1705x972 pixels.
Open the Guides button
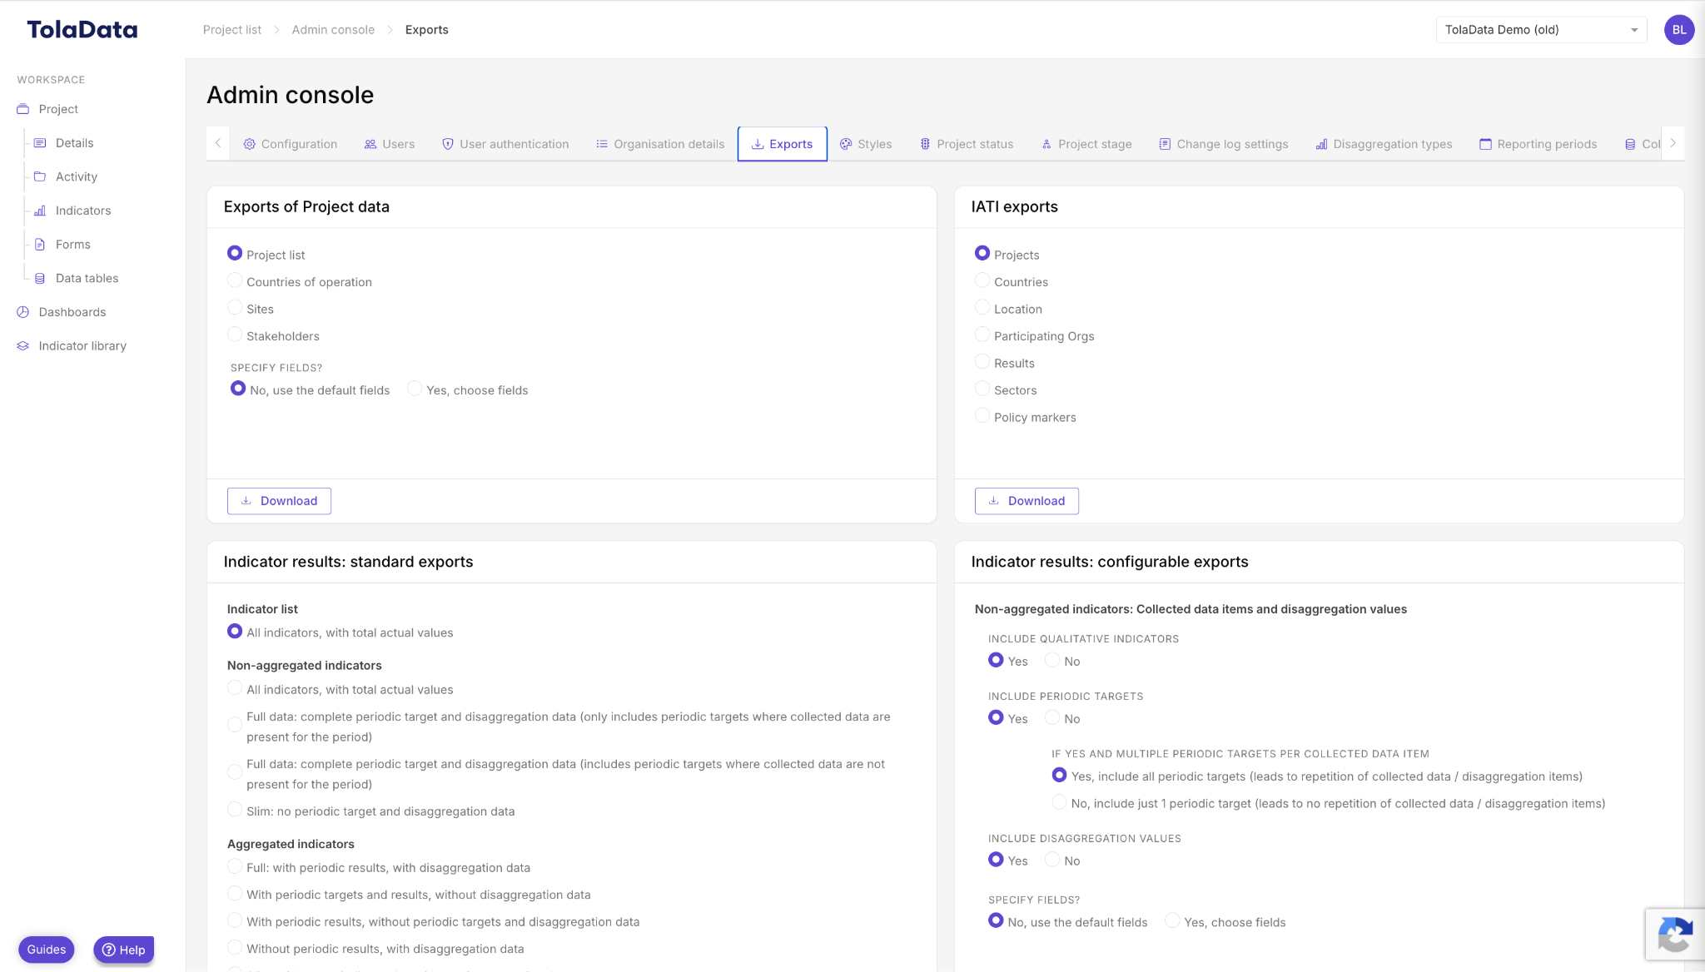(x=47, y=950)
